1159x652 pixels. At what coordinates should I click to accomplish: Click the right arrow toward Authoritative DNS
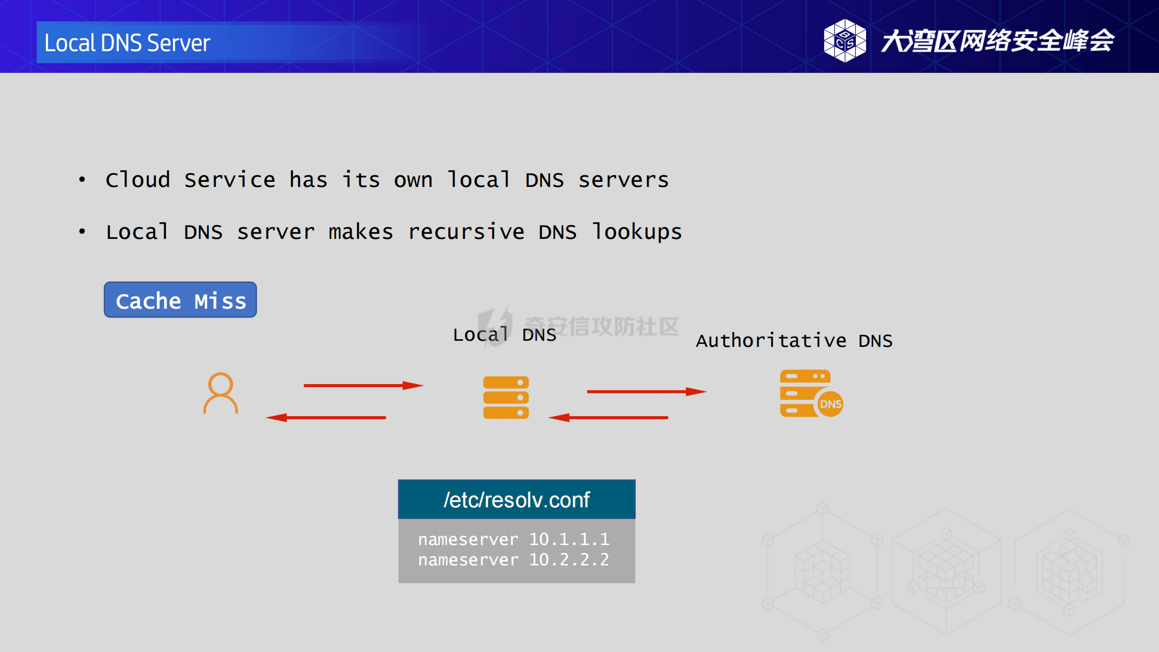point(646,392)
